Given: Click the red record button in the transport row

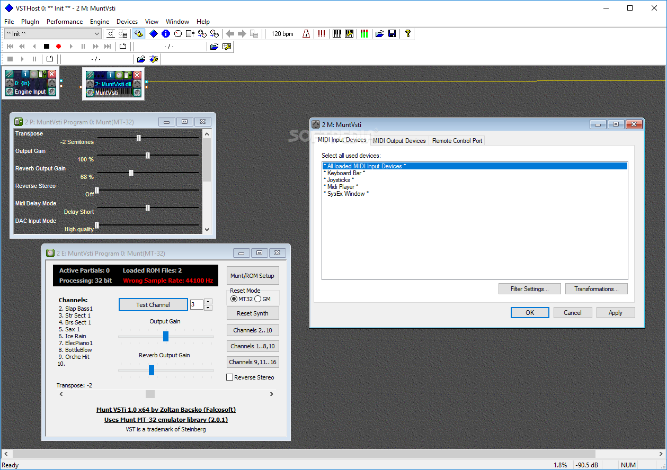Looking at the screenshot, I should [x=58, y=47].
